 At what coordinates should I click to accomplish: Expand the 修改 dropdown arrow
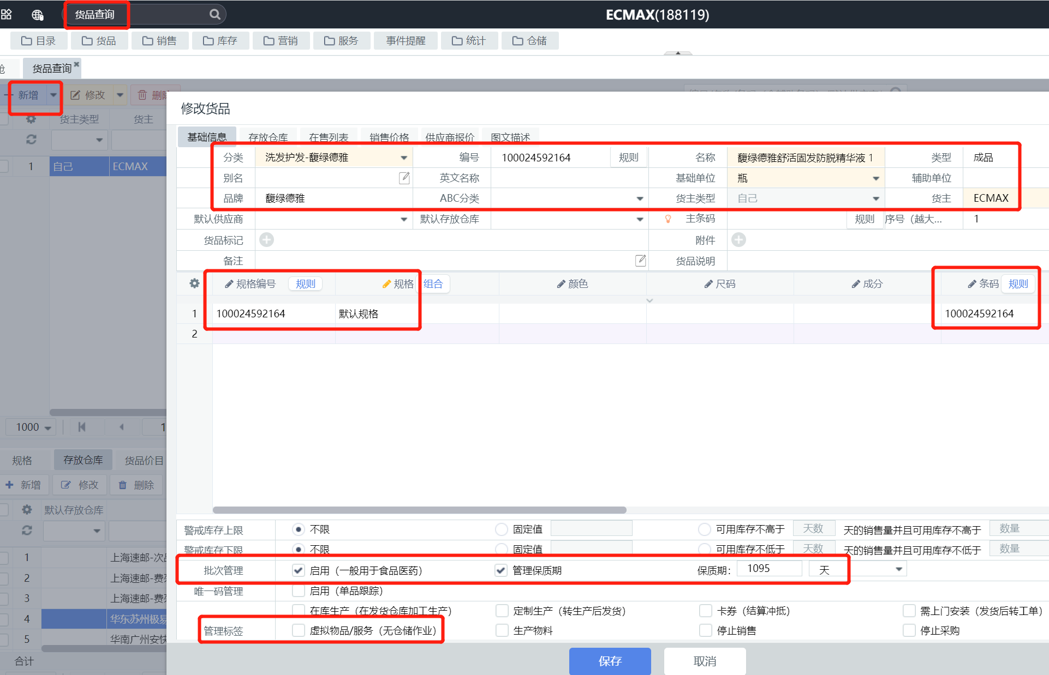120,95
